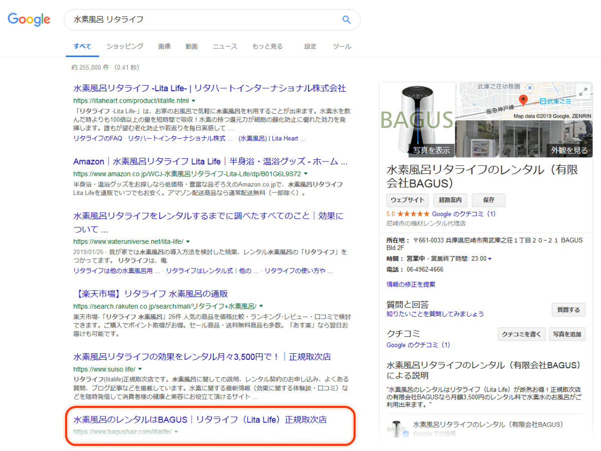Open the Amazon 水素風呂リタライフ result
Viewport: 601px width, 451px height.
click(210, 162)
